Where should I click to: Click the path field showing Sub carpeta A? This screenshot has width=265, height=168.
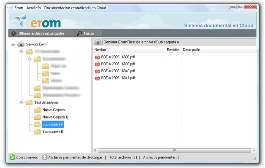[179, 42]
